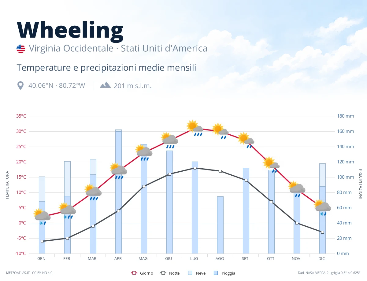Click the April cloudy rain icon
The image size is (367, 281).
pos(119,171)
